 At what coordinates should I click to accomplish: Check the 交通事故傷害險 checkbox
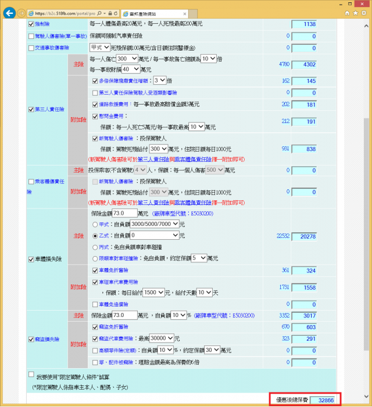point(31,48)
